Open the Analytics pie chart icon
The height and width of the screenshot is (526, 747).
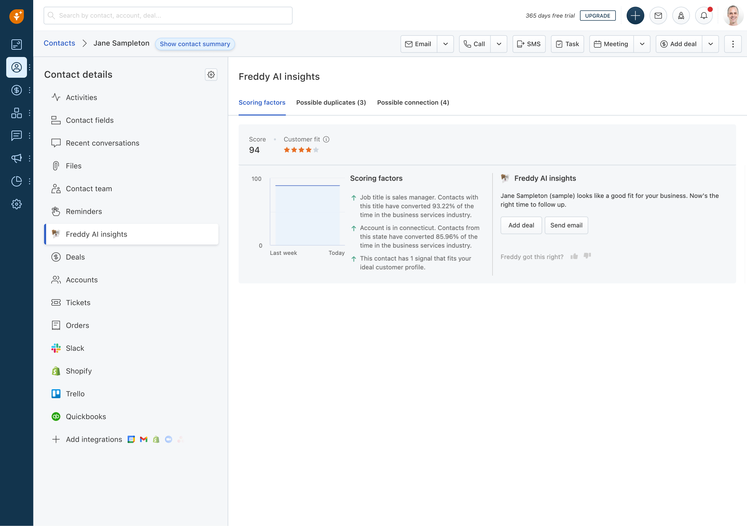click(x=16, y=181)
